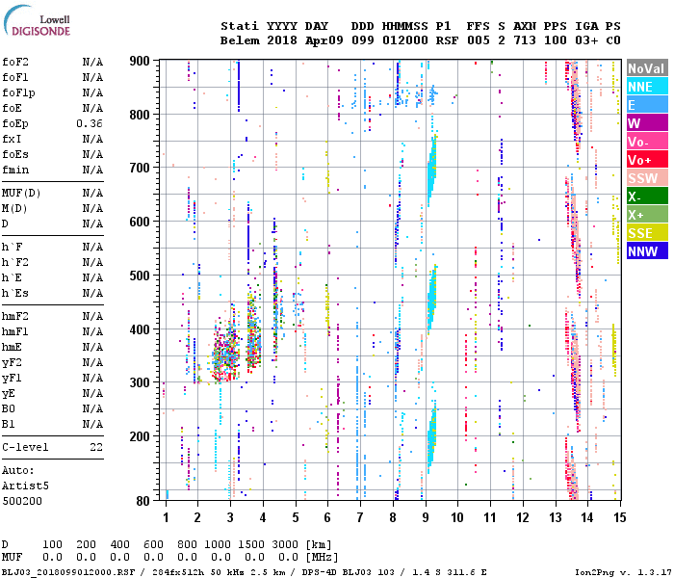Click the foEs parameter label
The image size is (674, 578).
pyautogui.click(x=15, y=155)
